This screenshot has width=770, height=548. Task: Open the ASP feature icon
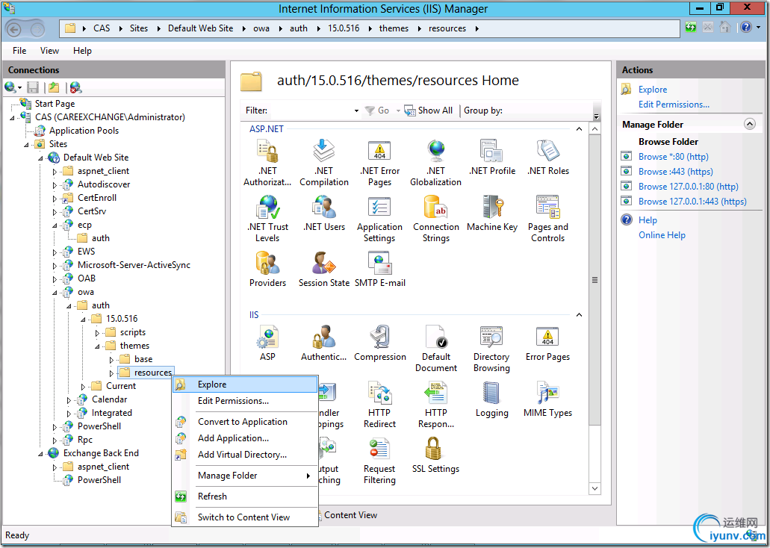coord(267,343)
